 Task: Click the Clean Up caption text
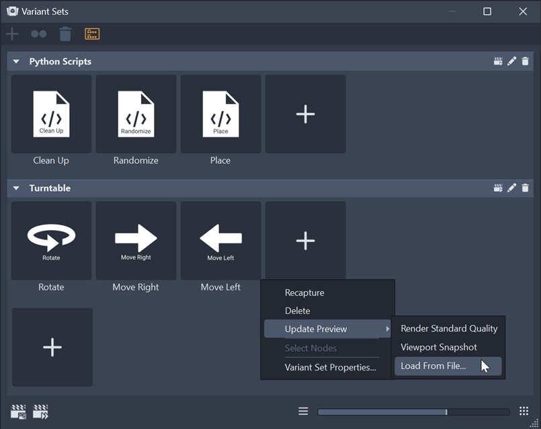(51, 161)
